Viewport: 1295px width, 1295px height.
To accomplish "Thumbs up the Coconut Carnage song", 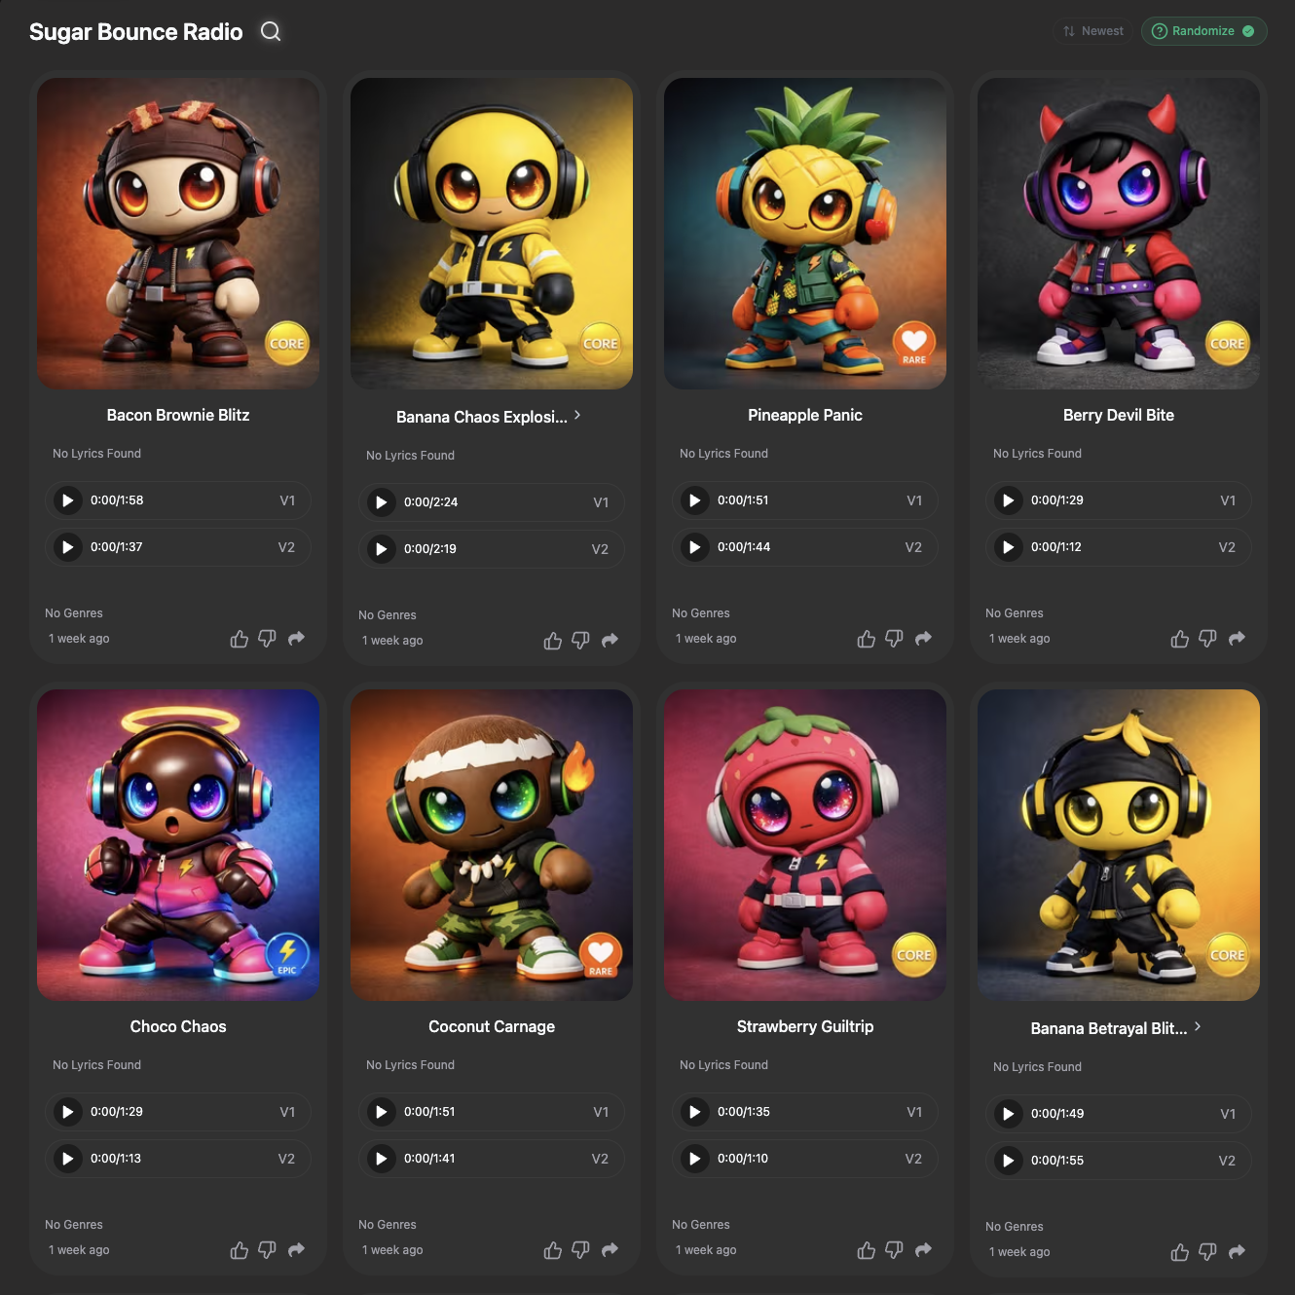I will [553, 1250].
